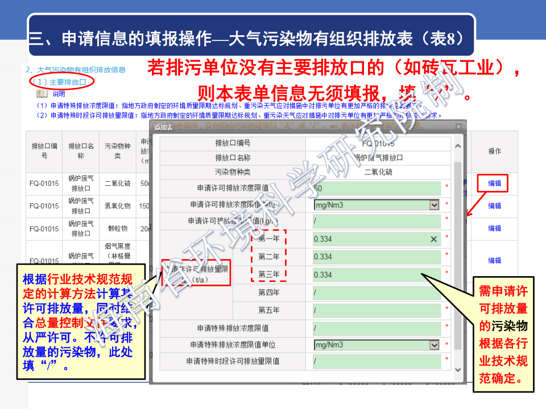Click 锅炉废气排放口 in the 二氧化硫 table row
The width and height of the screenshot is (546, 409).
[81, 183]
